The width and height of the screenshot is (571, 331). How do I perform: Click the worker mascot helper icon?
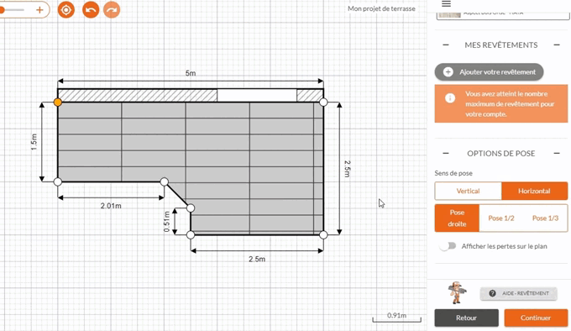[x=457, y=292]
